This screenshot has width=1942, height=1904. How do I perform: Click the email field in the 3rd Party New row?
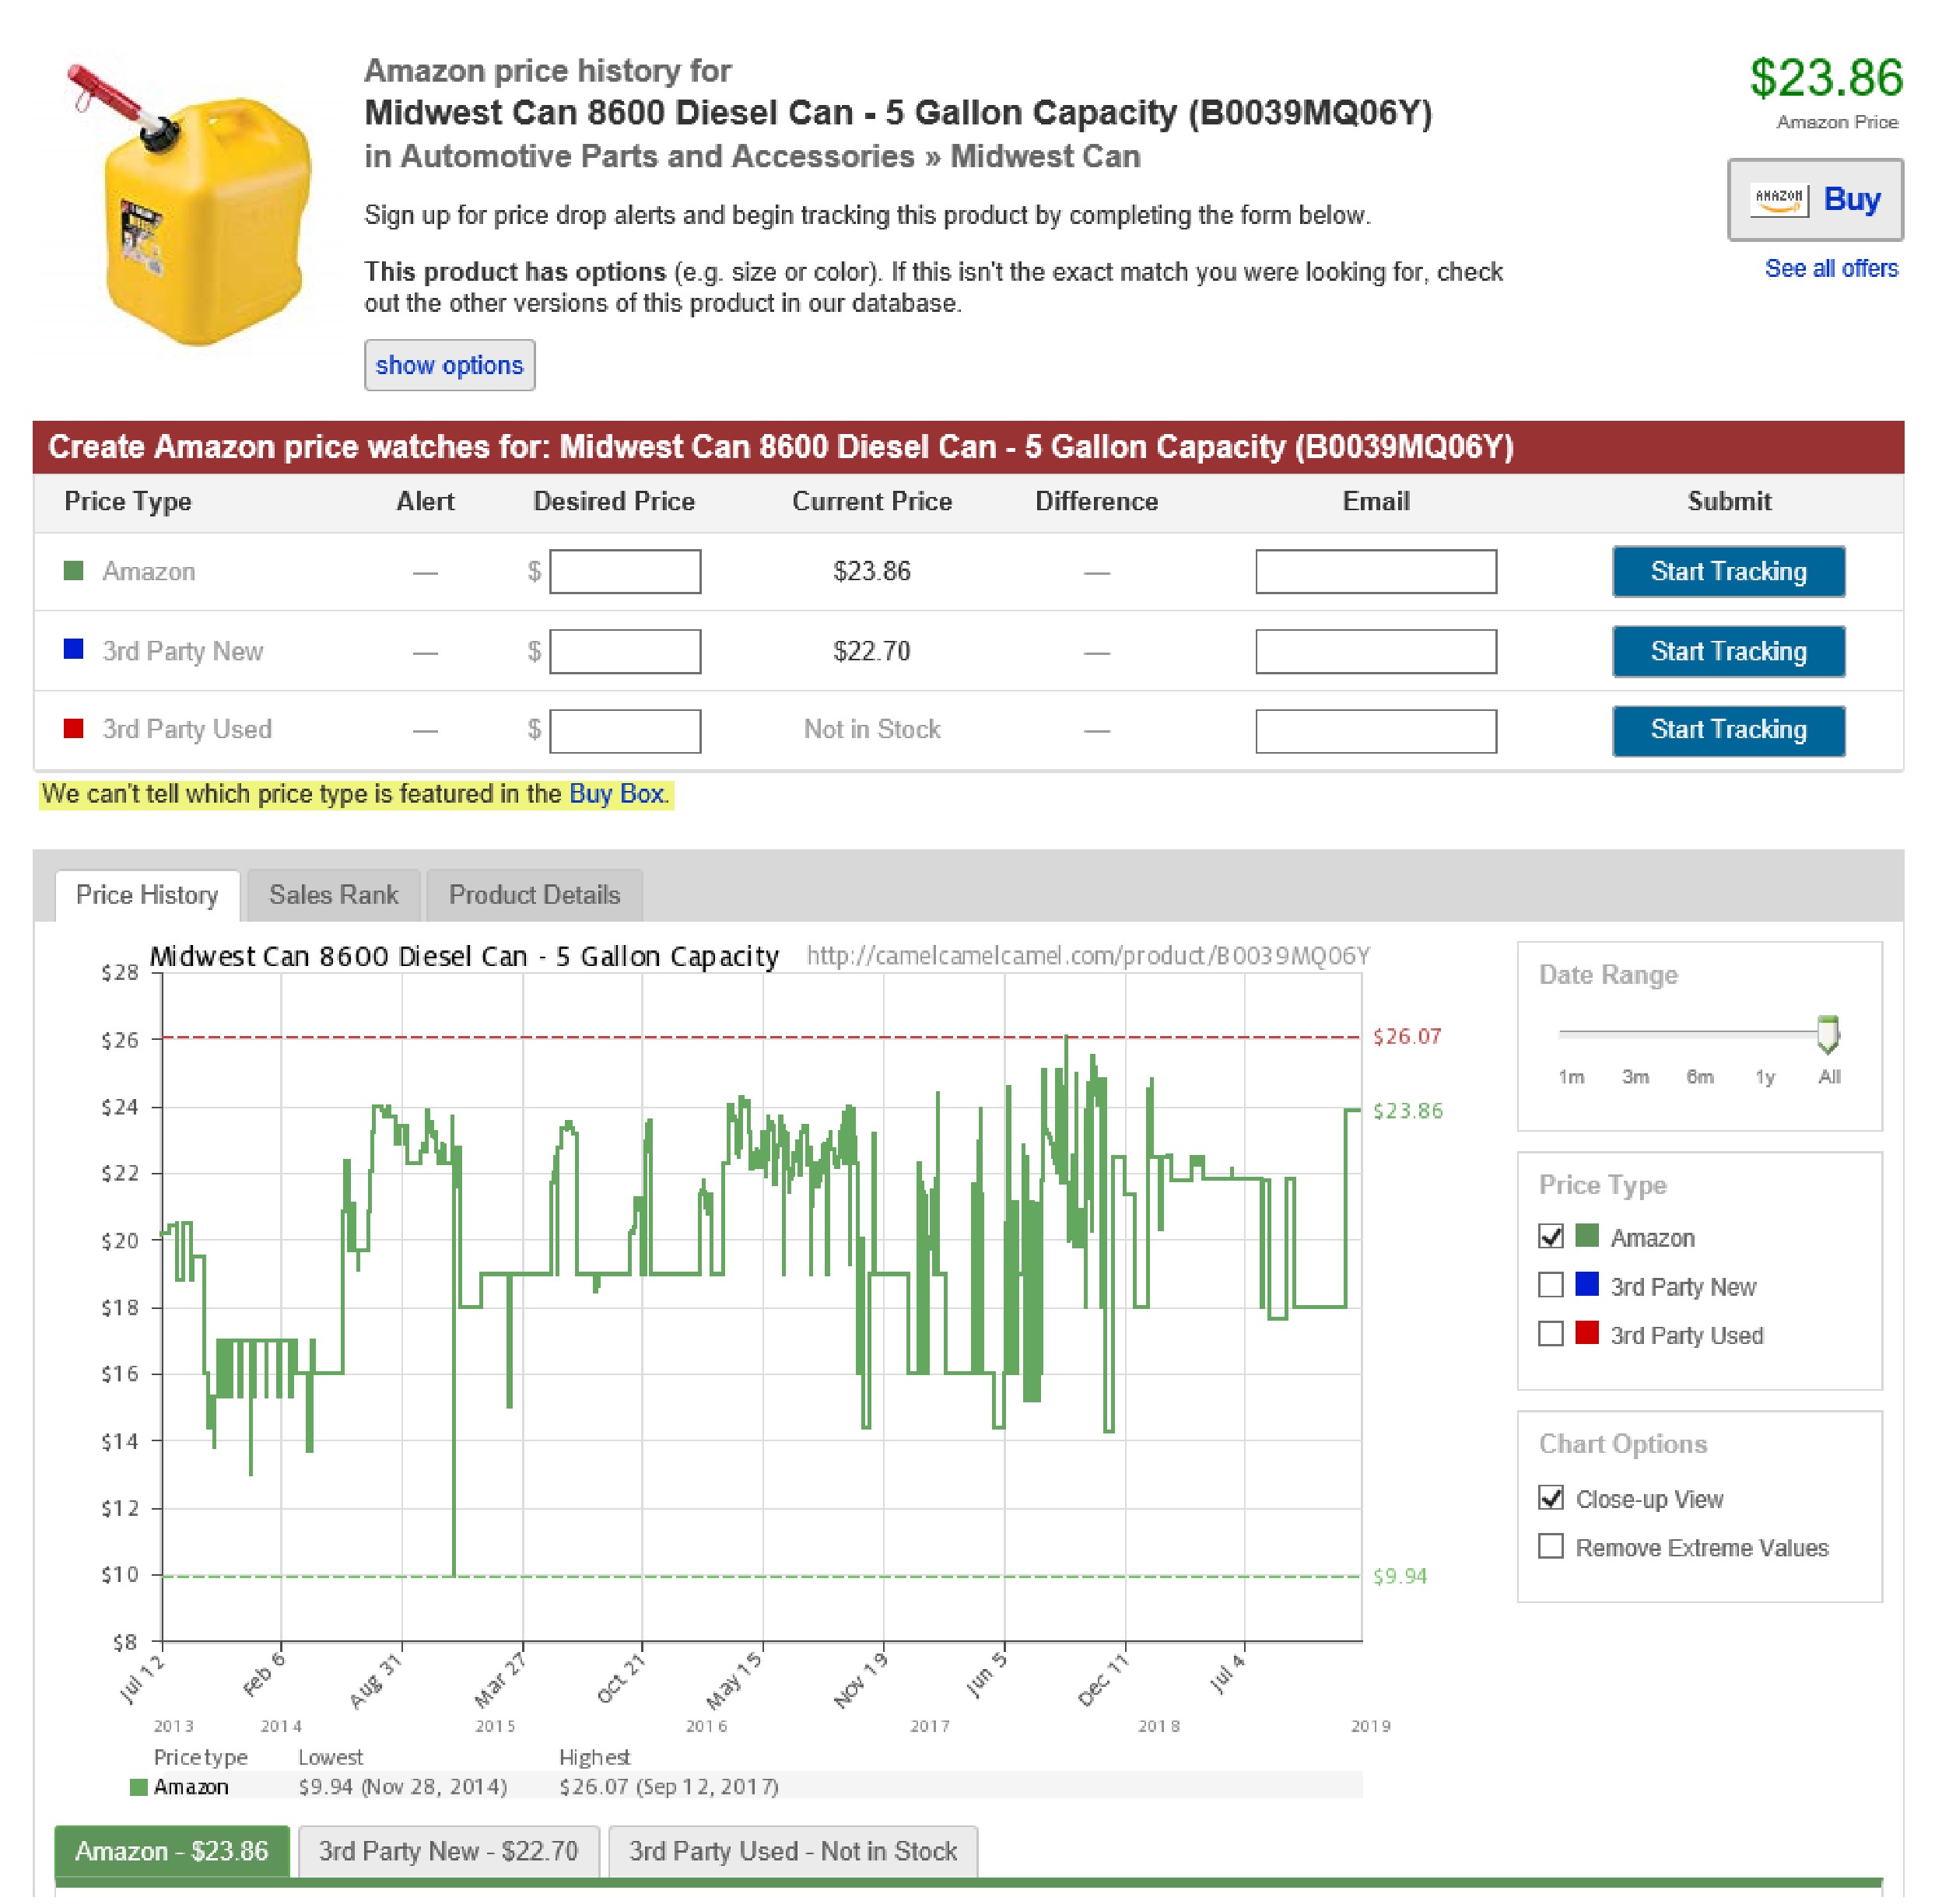[x=1376, y=651]
